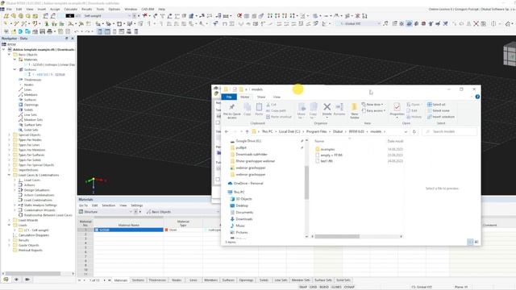Click the Navigator Views camera tab icon
The height and width of the screenshot is (290, 516).
coord(27,280)
